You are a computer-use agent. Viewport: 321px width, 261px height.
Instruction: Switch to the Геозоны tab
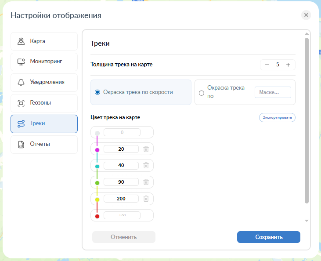pyautogui.click(x=44, y=103)
